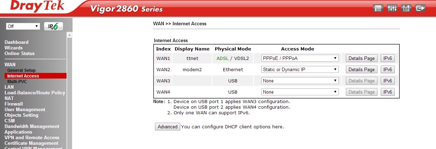The image size is (436, 149).
Task: Click the dashboard layout icon in header
Action: click(x=379, y=8)
